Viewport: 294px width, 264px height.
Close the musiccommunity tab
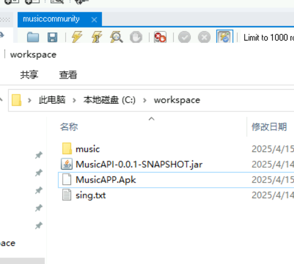click(x=94, y=19)
